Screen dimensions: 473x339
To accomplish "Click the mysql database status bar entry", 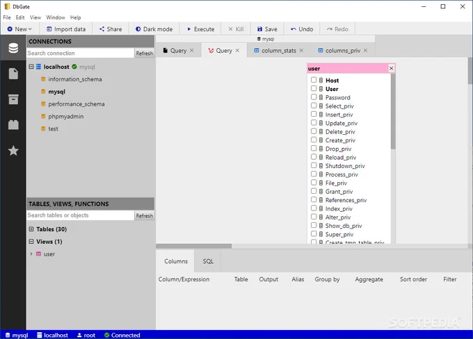I will (17, 335).
